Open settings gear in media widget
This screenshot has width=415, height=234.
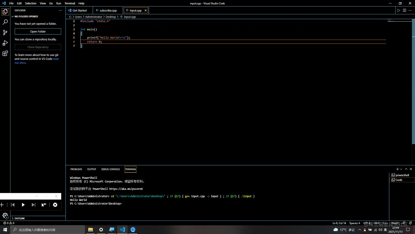[55, 205]
